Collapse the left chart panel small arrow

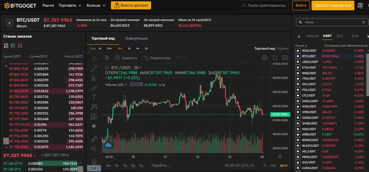pos(101,152)
